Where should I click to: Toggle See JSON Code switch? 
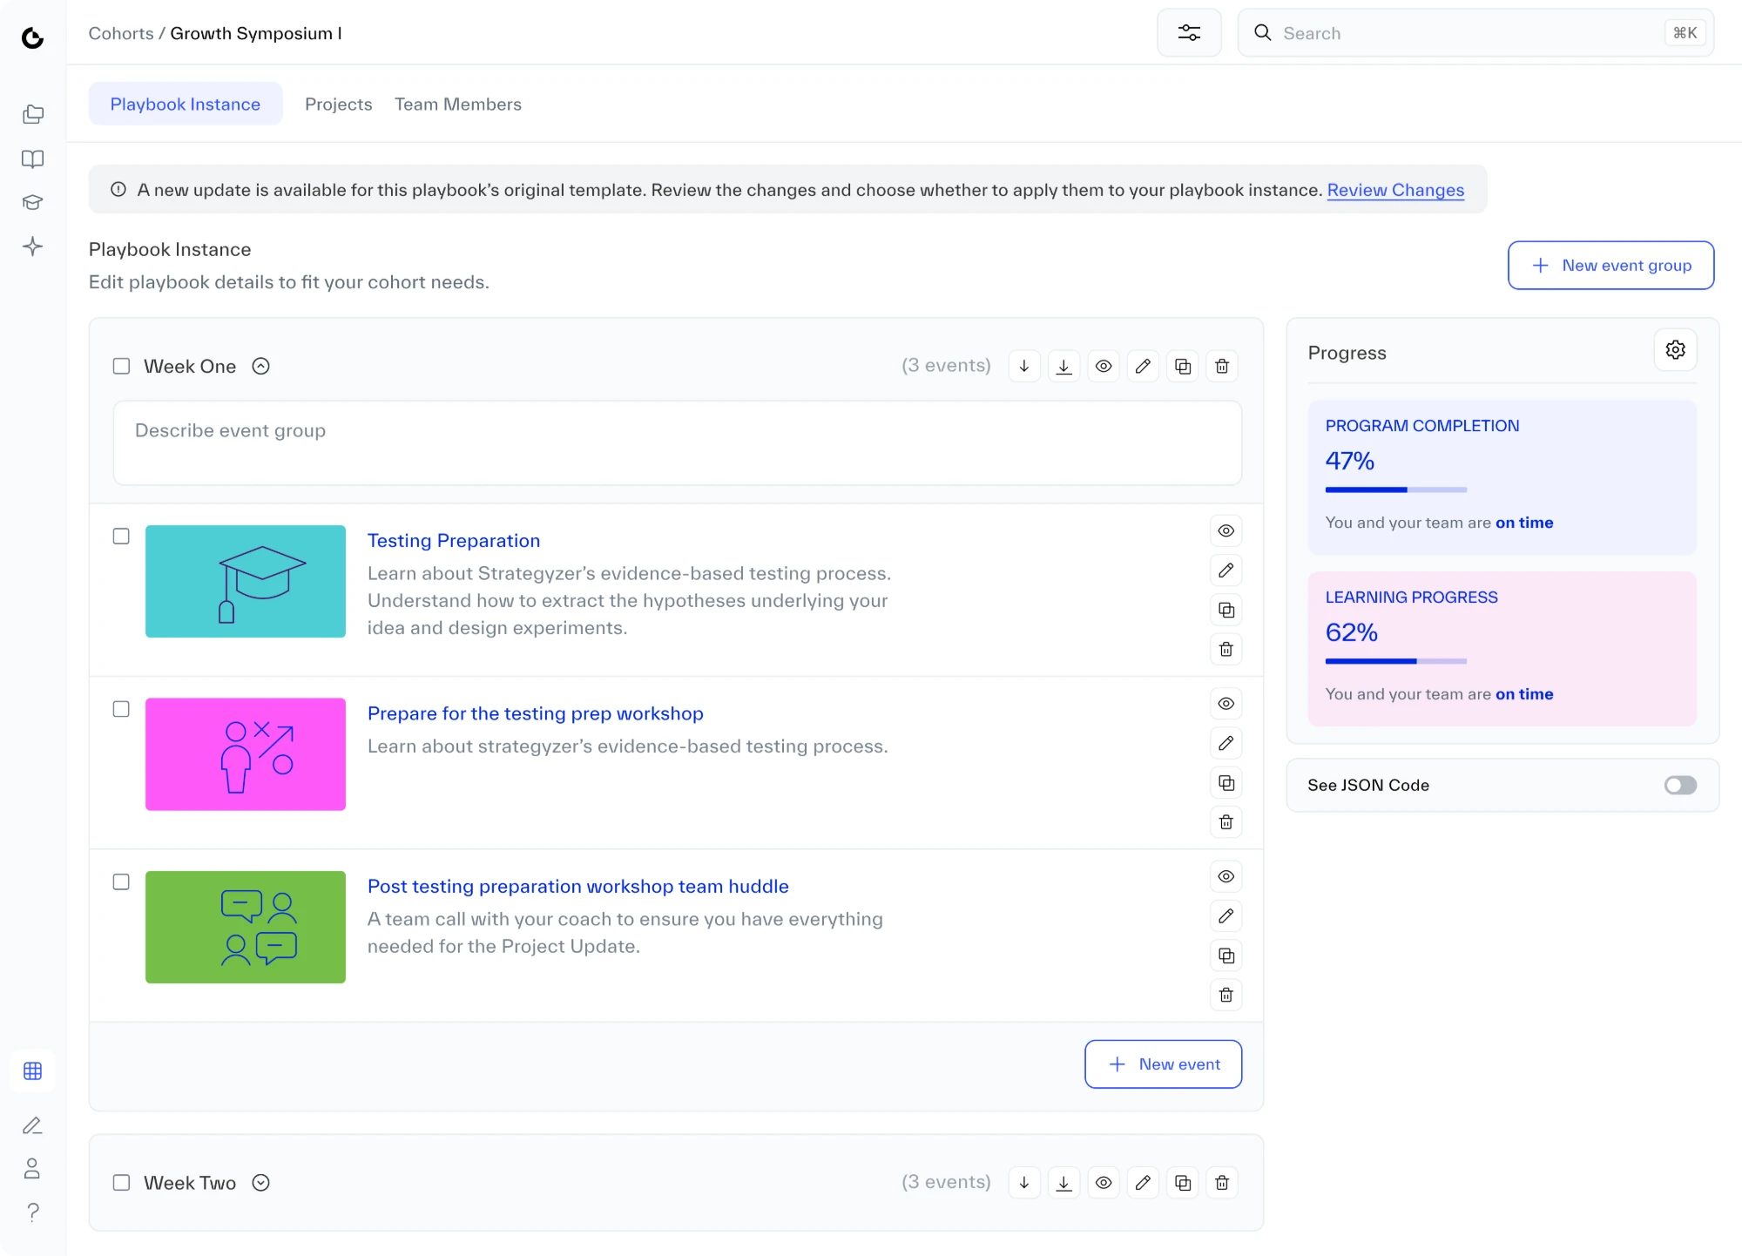point(1680,785)
